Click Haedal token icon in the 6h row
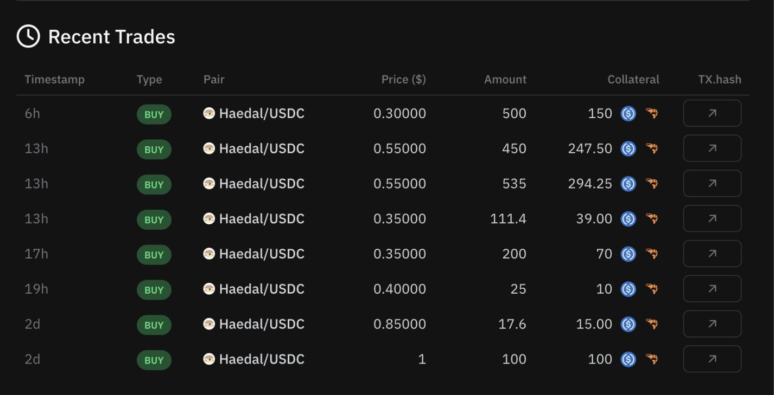The image size is (774, 395). coord(209,113)
